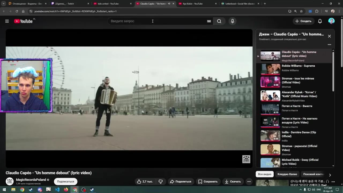Switch to the kids united YouTube tab
The image size is (343, 193).
(112, 4)
